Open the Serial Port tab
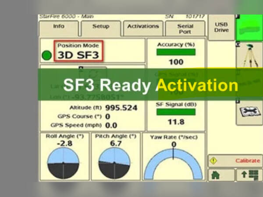The width and height of the screenshot is (263, 197). tap(185, 28)
